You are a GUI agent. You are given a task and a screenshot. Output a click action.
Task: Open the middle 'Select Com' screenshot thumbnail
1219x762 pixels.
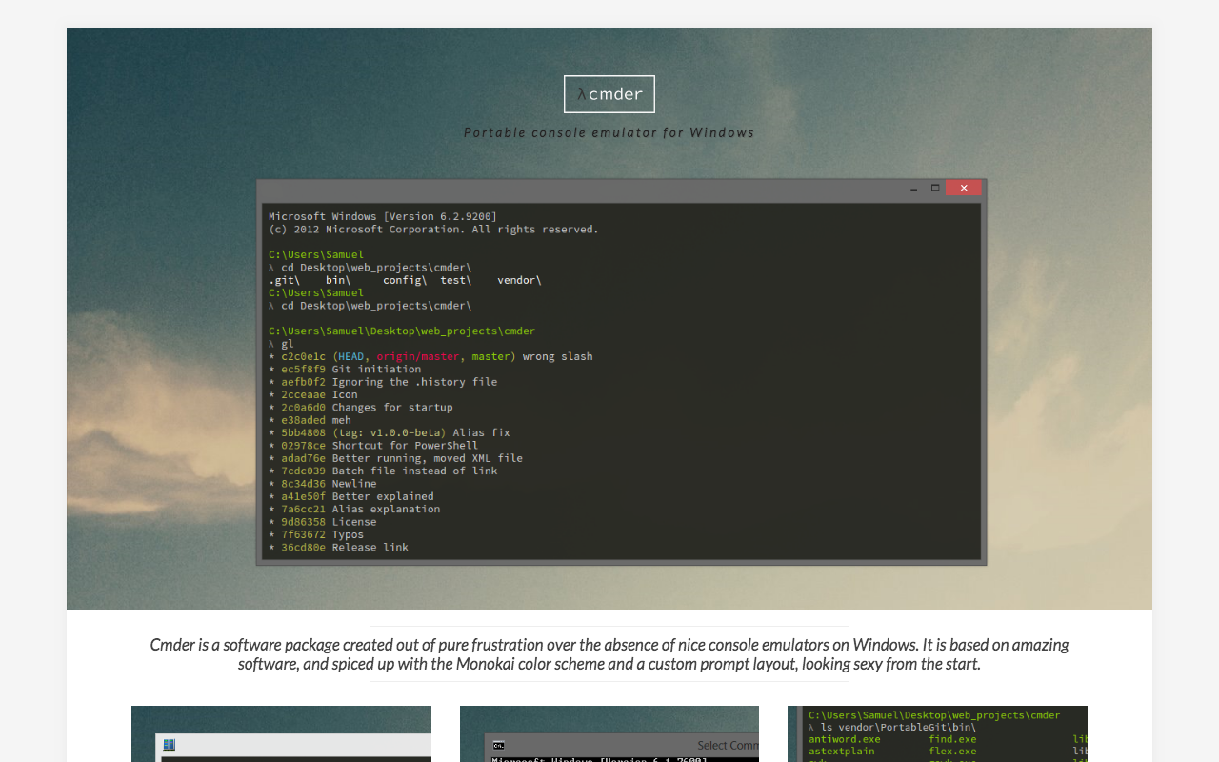click(609, 733)
